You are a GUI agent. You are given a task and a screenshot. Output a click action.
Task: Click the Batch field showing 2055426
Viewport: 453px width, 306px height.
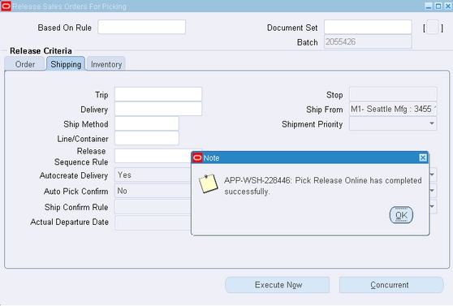pyautogui.click(x=368, y=42)
